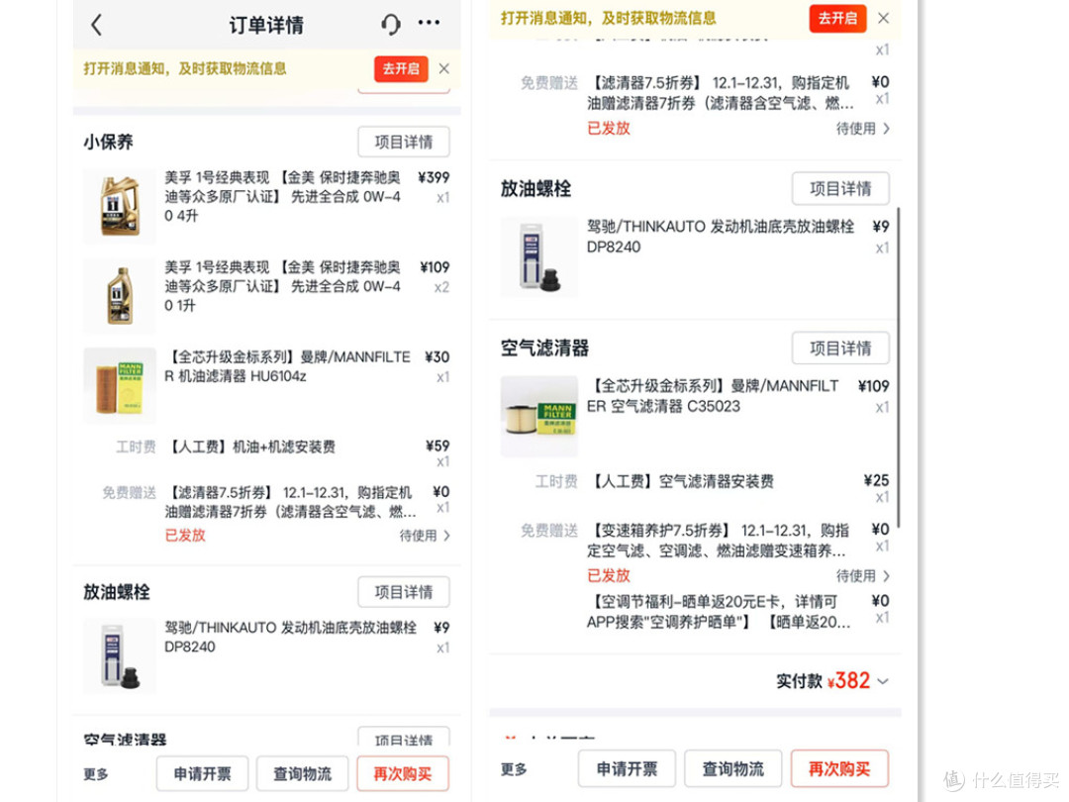Expand 待使用 under 变速箱养护7.5折券
1069x802 pixels.
pos(863,576)
